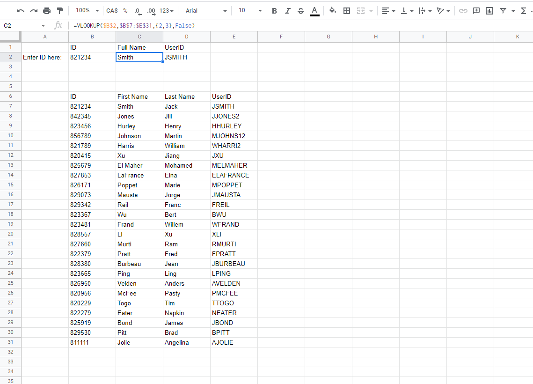Open the Text color picker

[314, 10]
